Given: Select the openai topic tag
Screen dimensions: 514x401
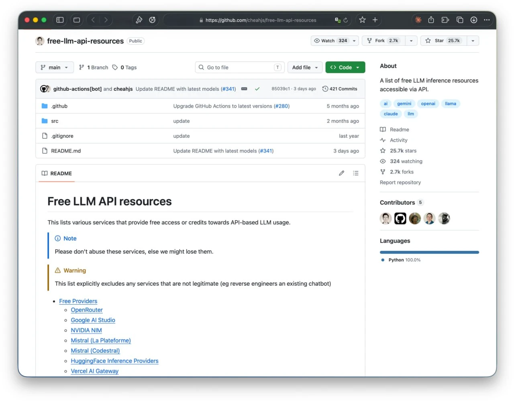Looking at the screenshot, I should click(x=428, y=104).
